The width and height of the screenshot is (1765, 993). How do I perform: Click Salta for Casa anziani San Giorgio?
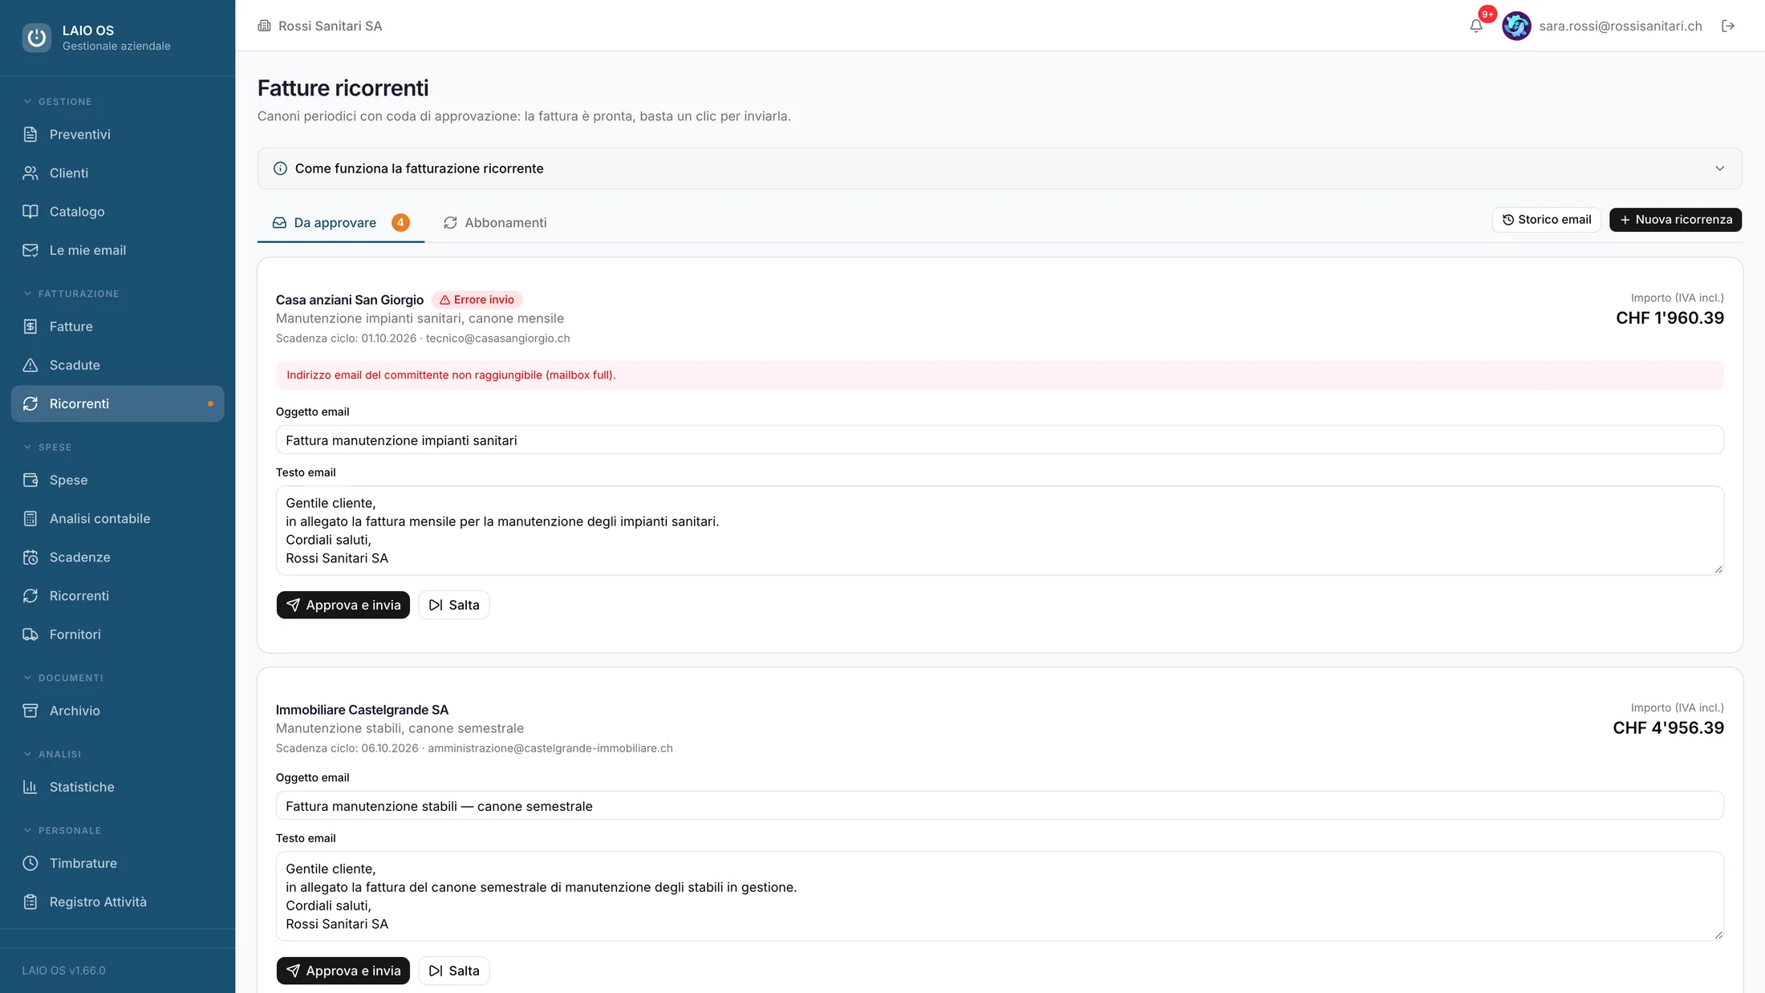point(454,605)
